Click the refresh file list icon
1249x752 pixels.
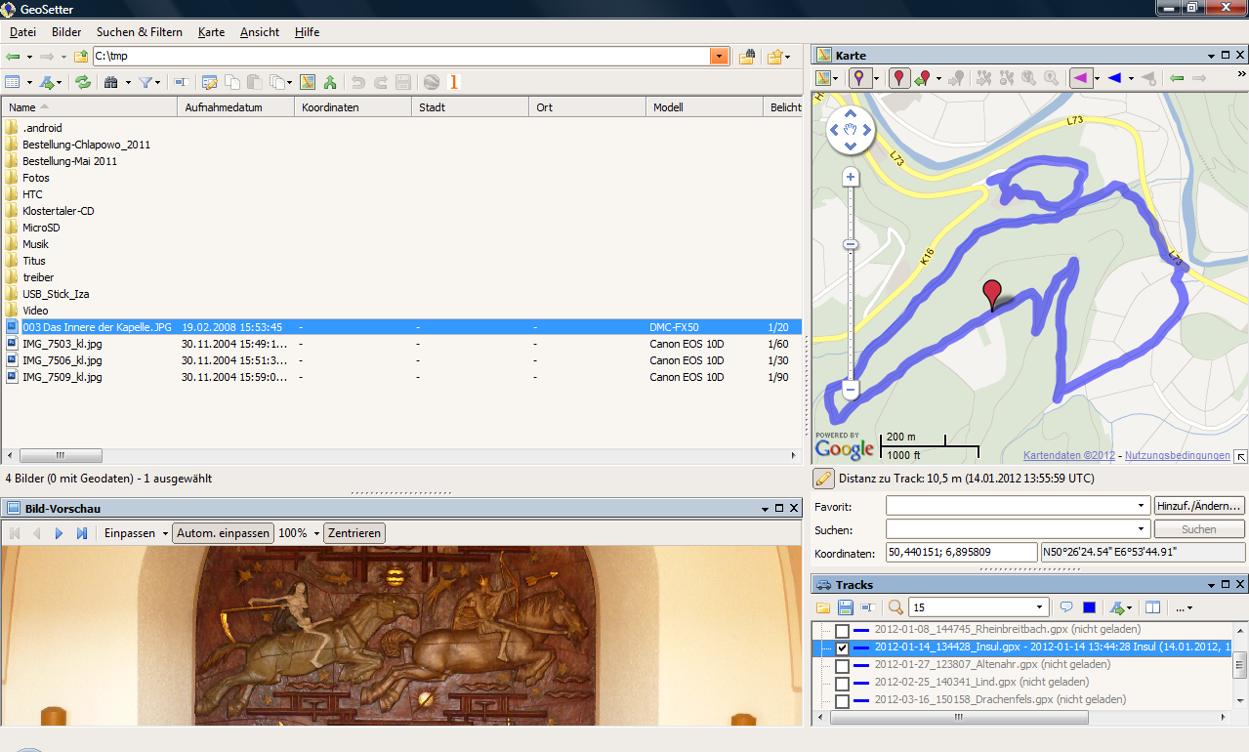pos(83,83)
